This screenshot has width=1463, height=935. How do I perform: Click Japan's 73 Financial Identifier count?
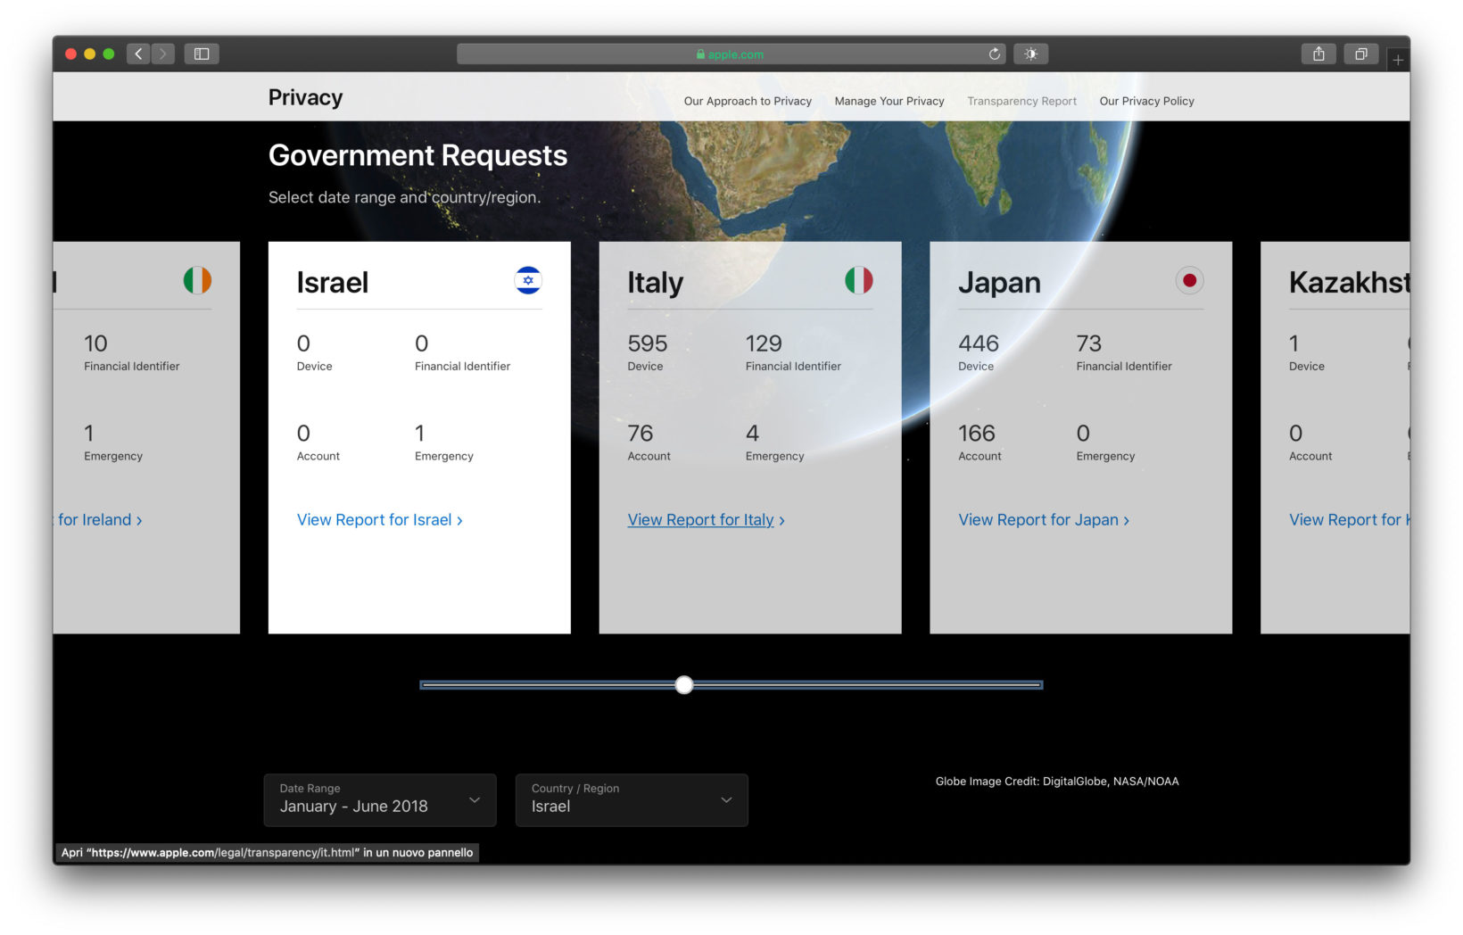[x=1089, y=344]
